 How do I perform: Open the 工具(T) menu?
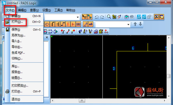[x=58, y=10]
